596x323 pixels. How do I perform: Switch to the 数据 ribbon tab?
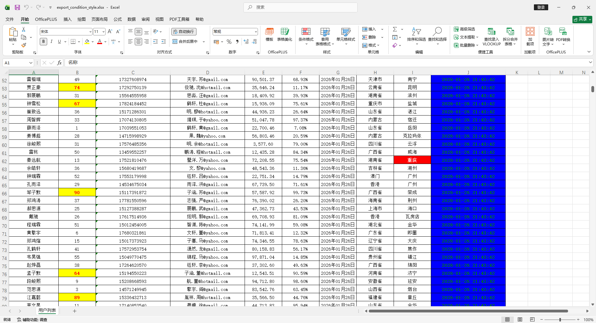point(132,19)
